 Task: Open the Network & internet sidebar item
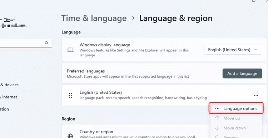(x=9, y=97)
